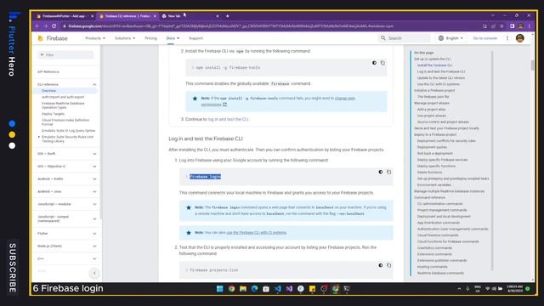
Task: Open the user account avatar
Action: [519, 38]
